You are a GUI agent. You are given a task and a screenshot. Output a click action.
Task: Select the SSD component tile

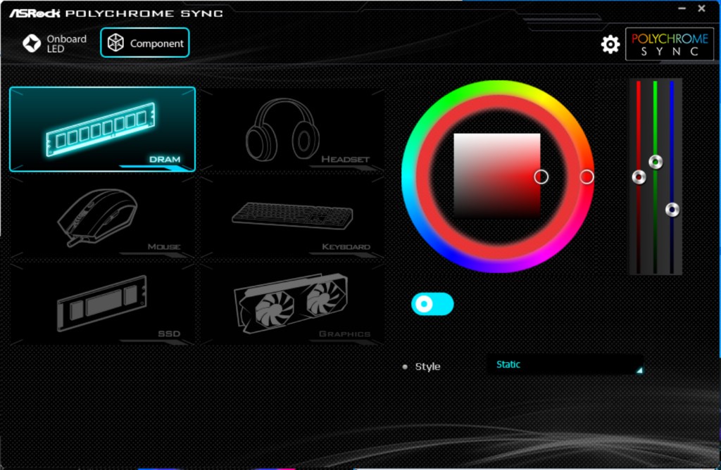102,304
